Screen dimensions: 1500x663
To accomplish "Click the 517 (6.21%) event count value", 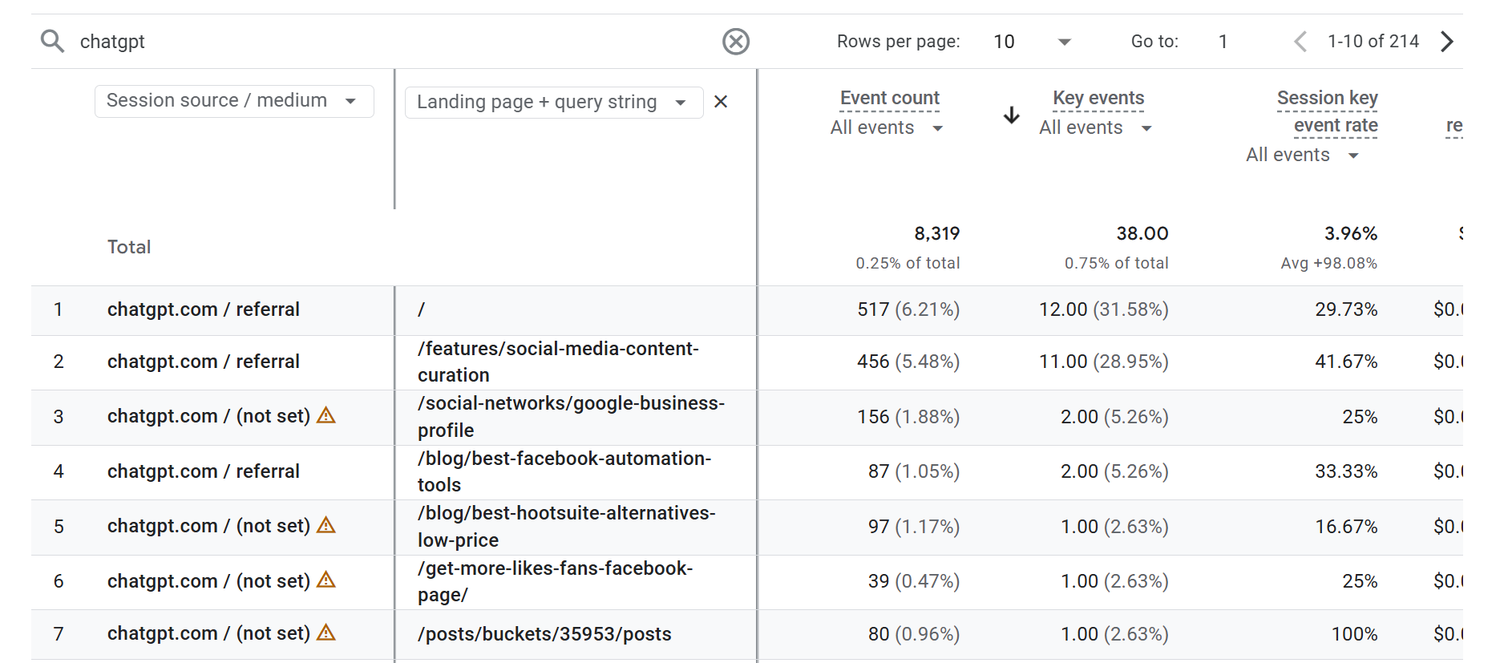I will tap(908, 309).
